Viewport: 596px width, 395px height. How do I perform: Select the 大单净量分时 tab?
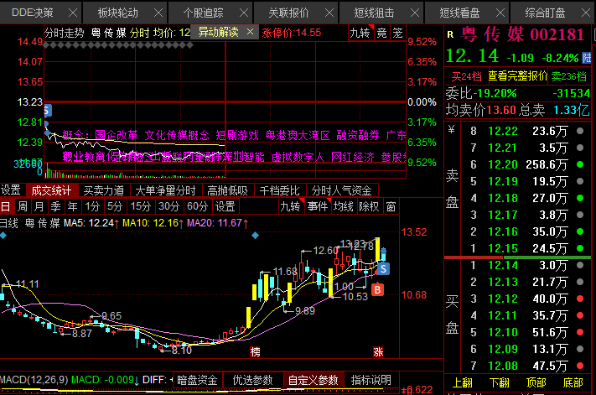[x=165, y=190]
